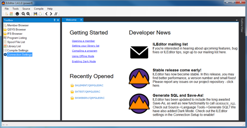The image size is (247, 128).
Task: Click the Stable release mountain logo
Action: (x=139, y=78)
